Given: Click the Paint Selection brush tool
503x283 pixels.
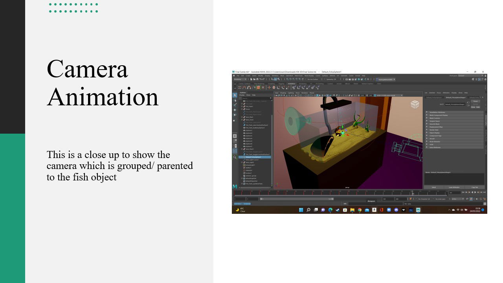Looking at the screenshot, I should coord(235,105).
